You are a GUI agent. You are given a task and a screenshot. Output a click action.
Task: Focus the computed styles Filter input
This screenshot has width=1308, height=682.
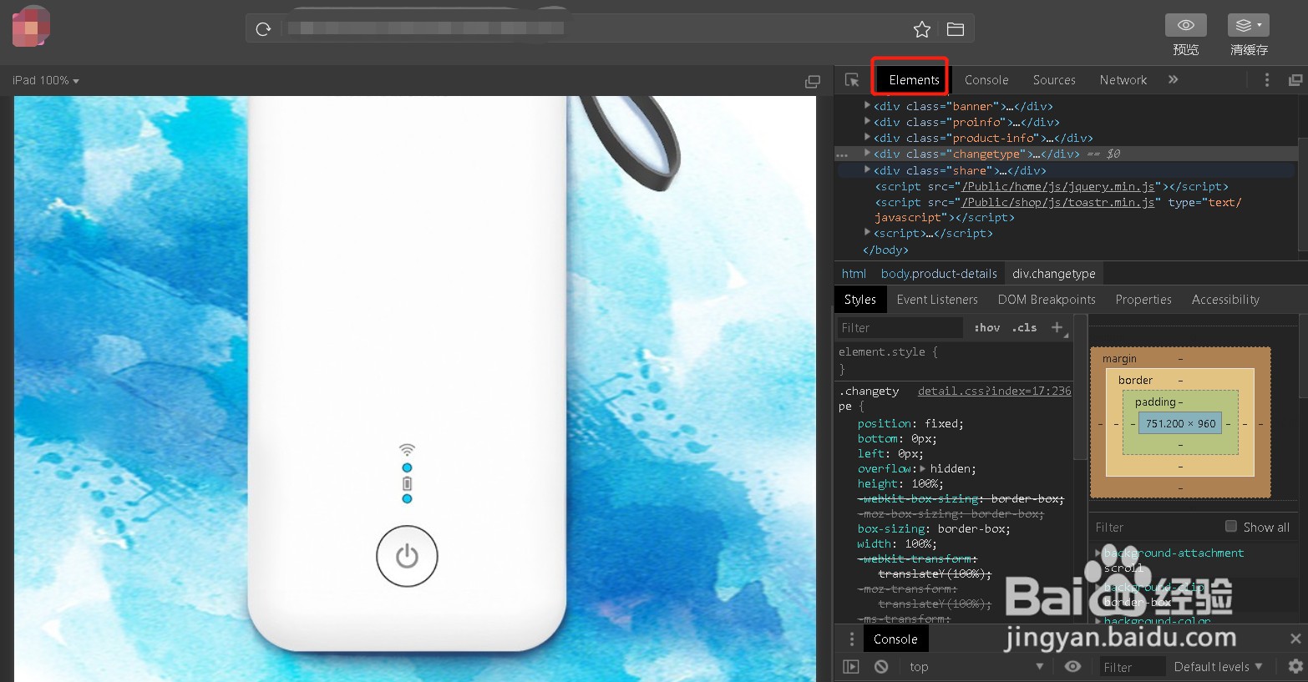(1153, 528)
